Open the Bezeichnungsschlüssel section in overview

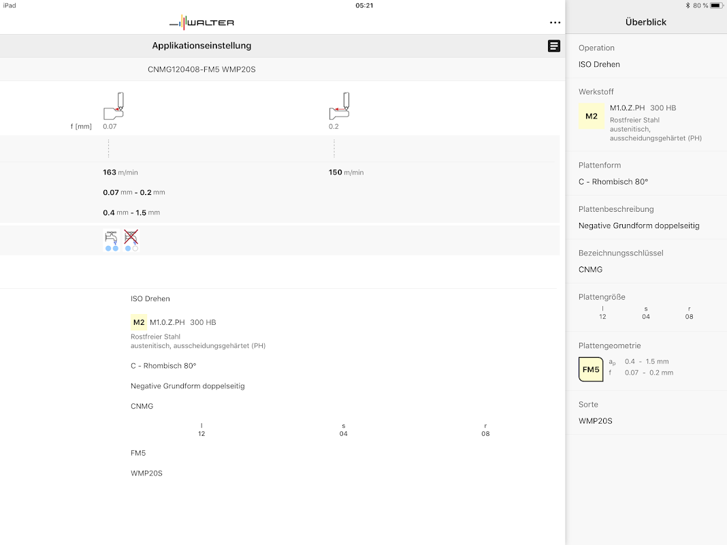point(646,261)
